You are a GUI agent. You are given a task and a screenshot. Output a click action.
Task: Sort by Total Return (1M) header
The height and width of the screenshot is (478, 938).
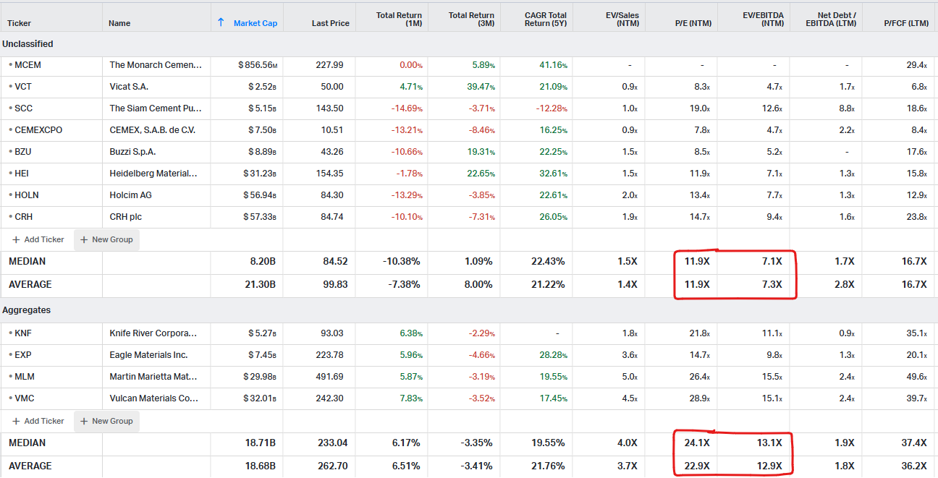point(400,19)
